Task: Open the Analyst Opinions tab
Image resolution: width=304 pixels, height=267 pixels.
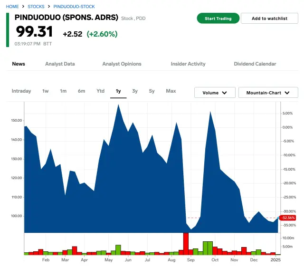Action: click(122, 64)
